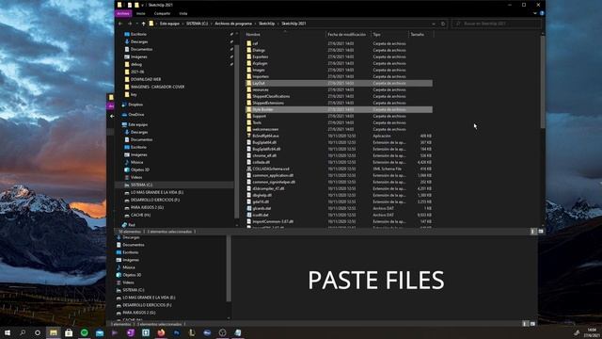
Task: Select the highlighted LayOut folder
Action: click(x=339, y=83)
